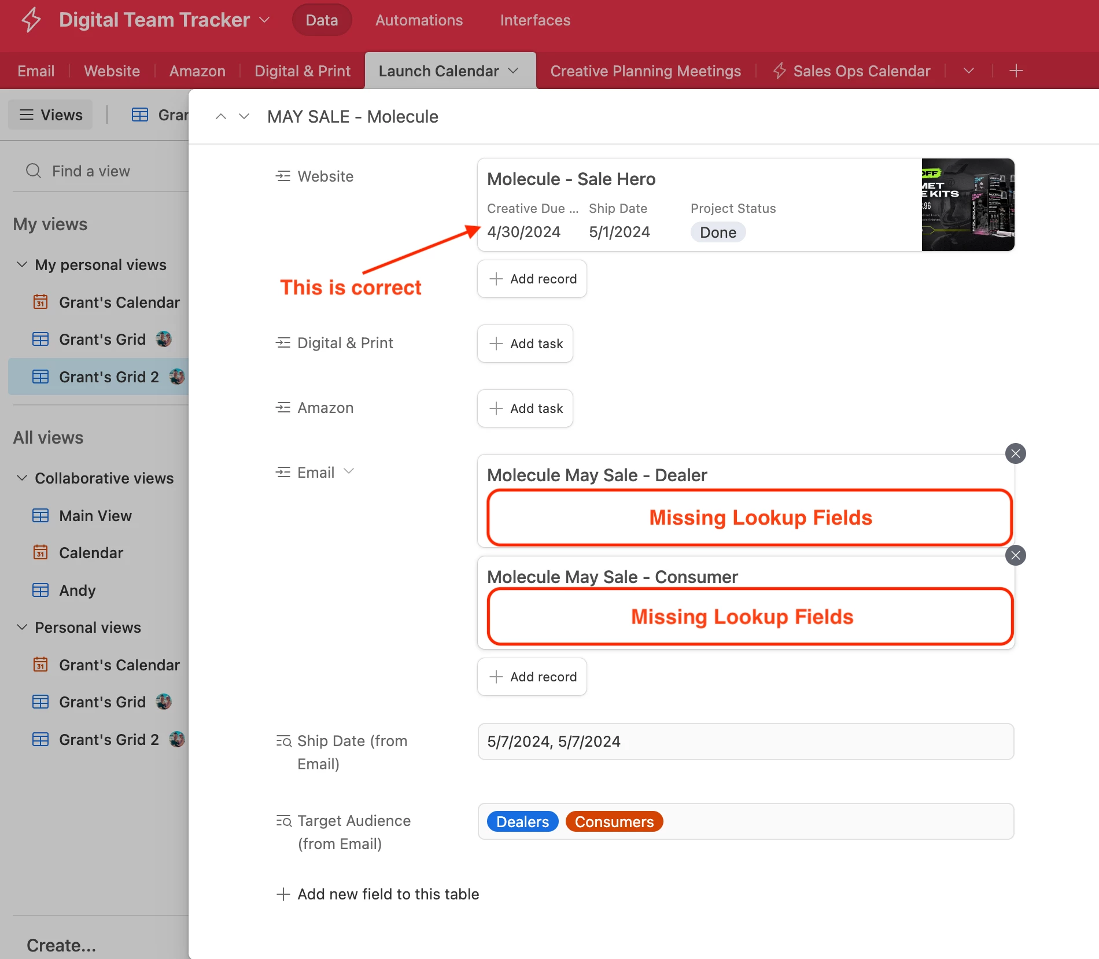1099x959 pixels.
Task: Click the Amazon linked field icon
Action: click(x=283, y=407)
